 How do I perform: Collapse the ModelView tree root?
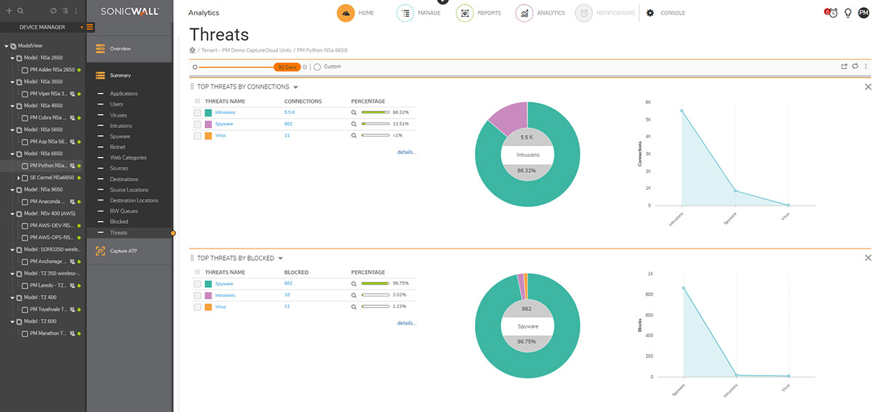[x=5, y=45]
